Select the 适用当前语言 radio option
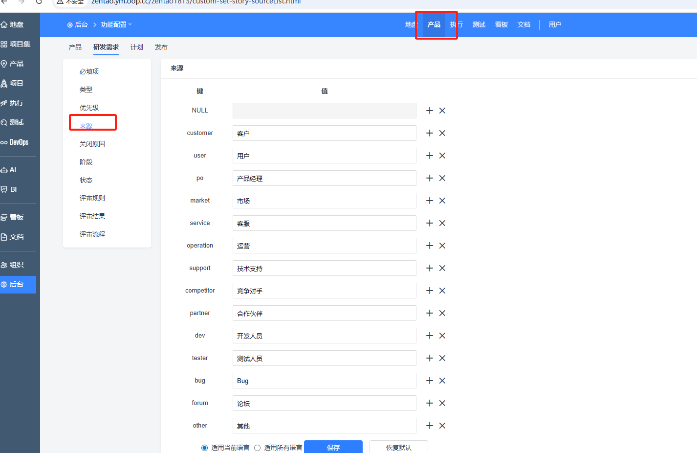 pyautogui.click(x=204, y=448)
